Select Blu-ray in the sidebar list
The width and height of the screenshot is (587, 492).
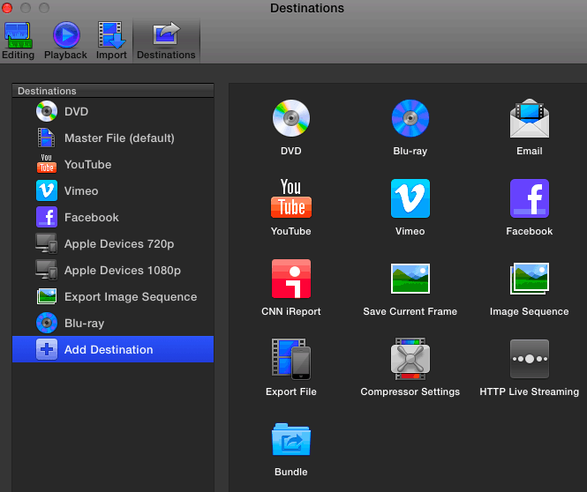point(113,323)
